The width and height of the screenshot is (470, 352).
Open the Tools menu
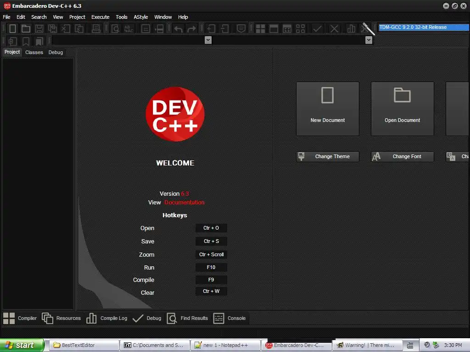121,17
